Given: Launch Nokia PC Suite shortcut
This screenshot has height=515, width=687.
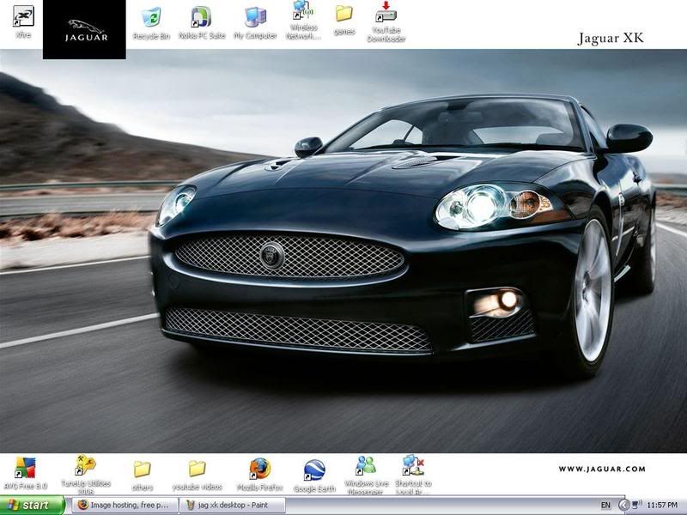Looking at the screenshot, I should [202, 17].
